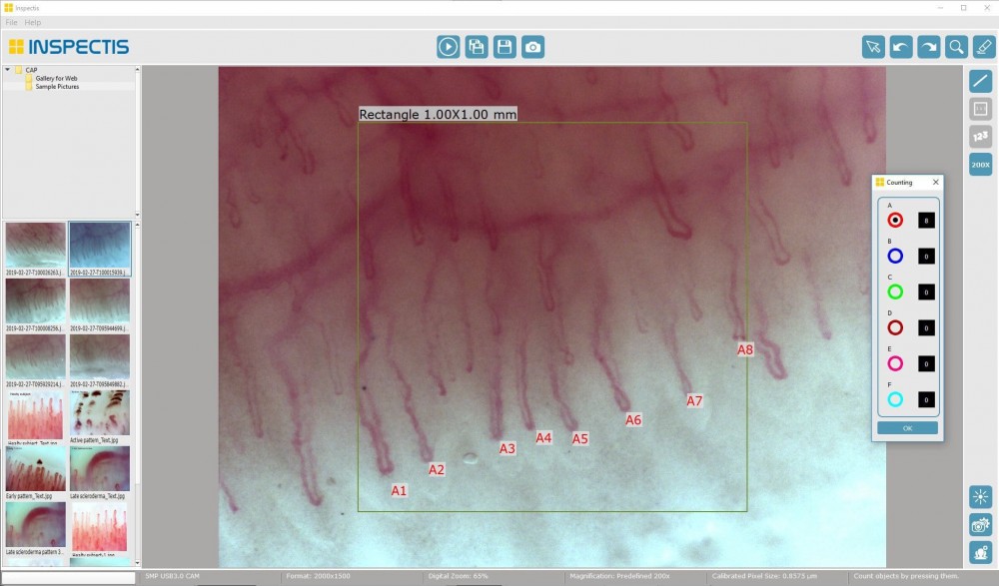
Task: Open the 123 counting tool
Action: click(980, 137)
